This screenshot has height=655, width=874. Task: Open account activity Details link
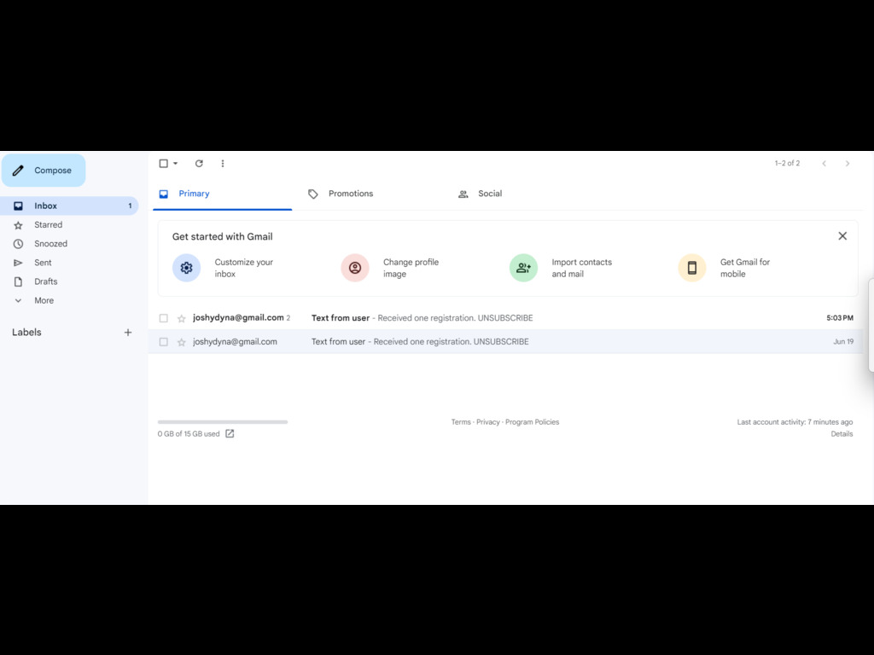click(842, 434)
